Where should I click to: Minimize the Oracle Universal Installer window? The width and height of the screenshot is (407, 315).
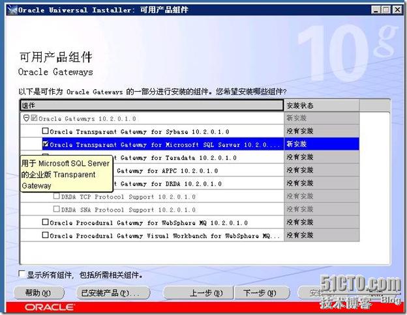click(375, 10)
